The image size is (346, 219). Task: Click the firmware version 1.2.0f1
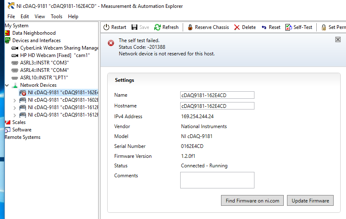point(188,156)
